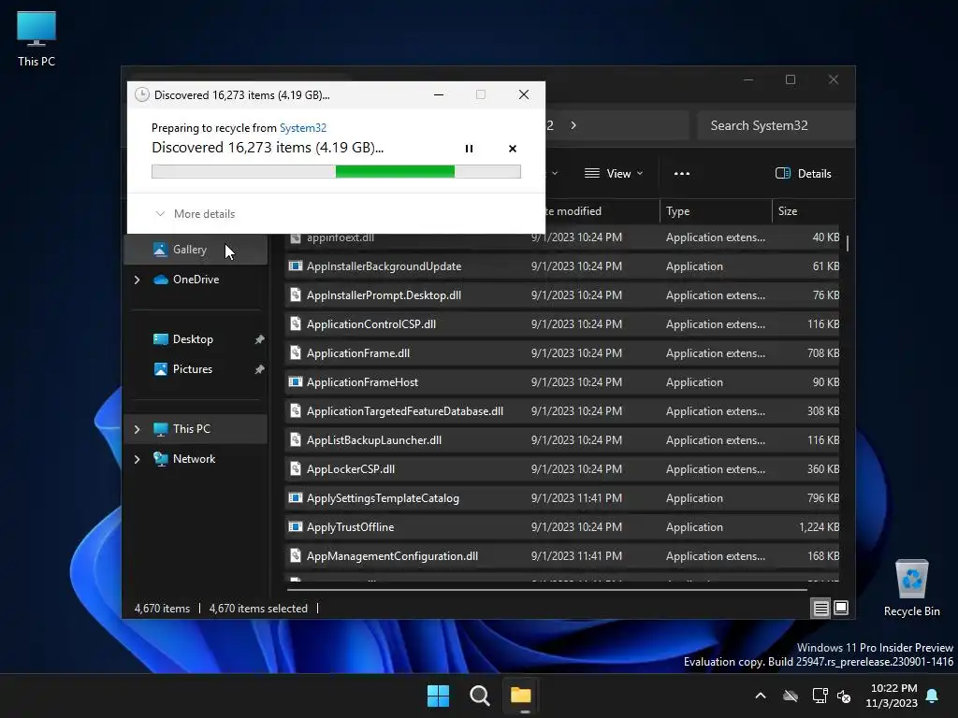
Task: Click the Search System32 field
Action: point(775,126)
